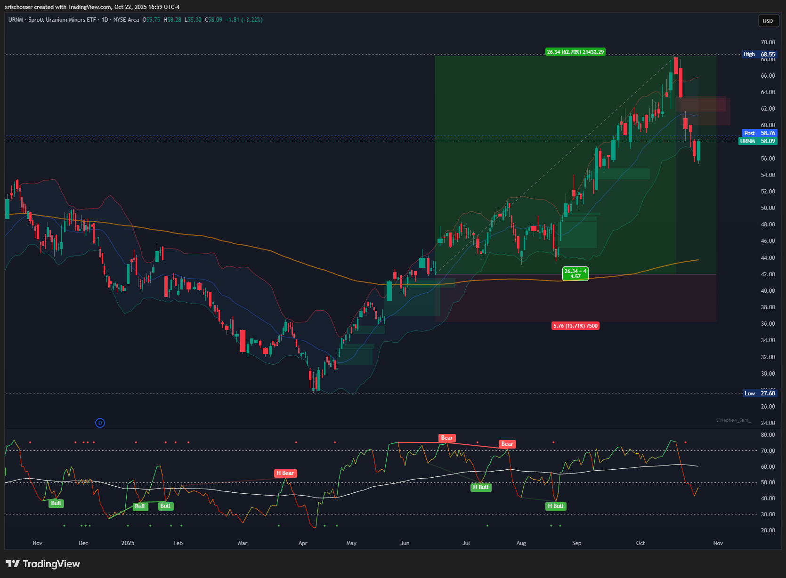Click the 32.00 price scale value
Image resolution: width=786 pixels, height=578 pixels.
[768, 357]
